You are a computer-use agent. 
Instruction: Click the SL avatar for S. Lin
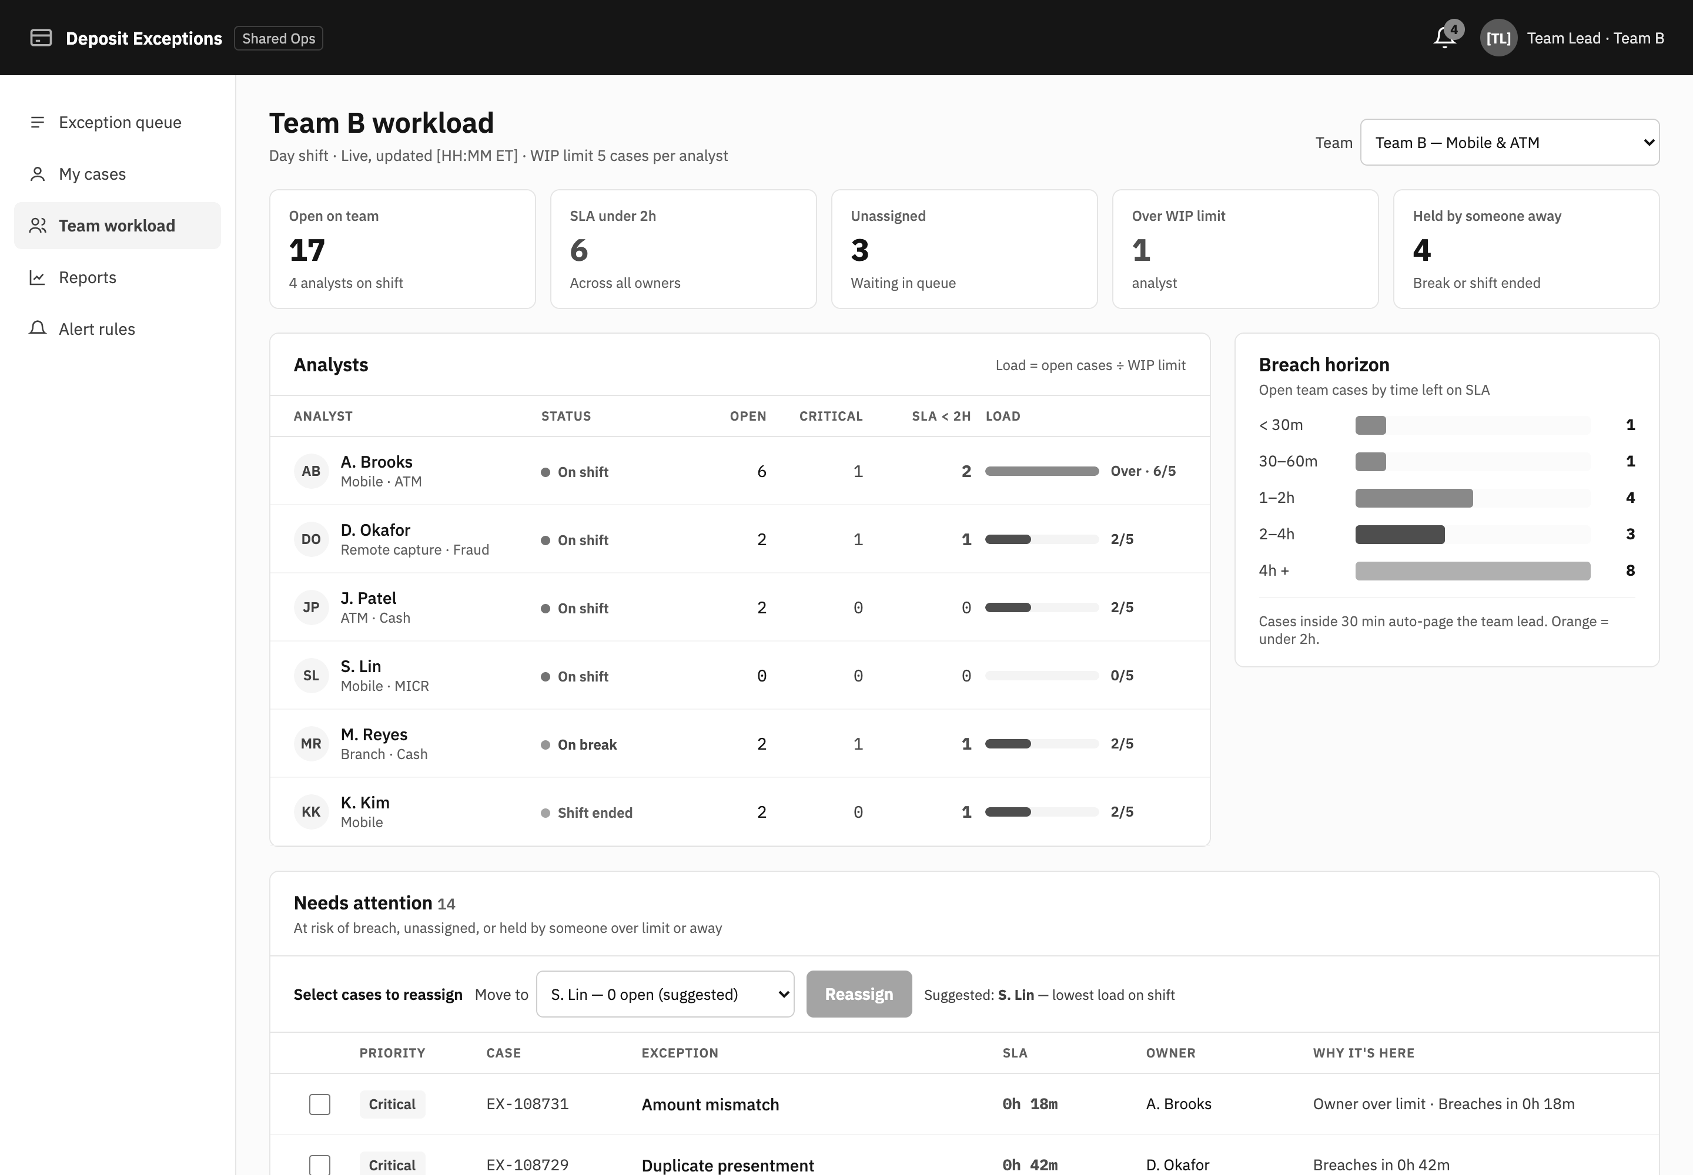click(x=311, y=676)
